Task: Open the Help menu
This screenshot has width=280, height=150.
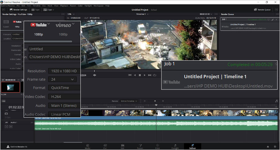Action: [107, 6]
